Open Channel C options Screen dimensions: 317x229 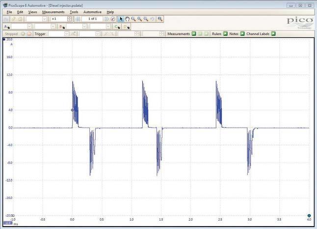click(x=117, y=27)
